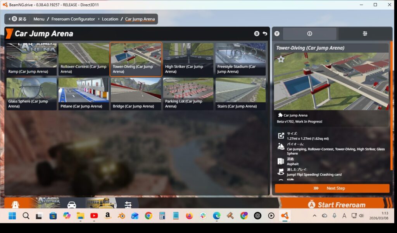Pick the Parking Lot spawn location
Viewport: 397px width, 233px height.
click(188, 93)
